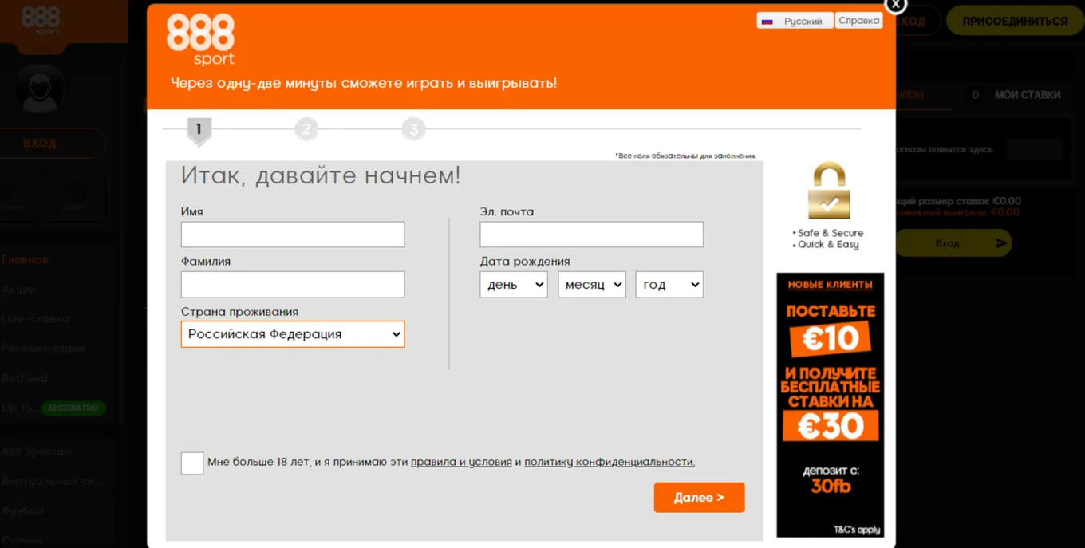The image size is (1085, 548).
Task: Click the ВХОД button in background sidebar
Action: [x=39, y=144]
